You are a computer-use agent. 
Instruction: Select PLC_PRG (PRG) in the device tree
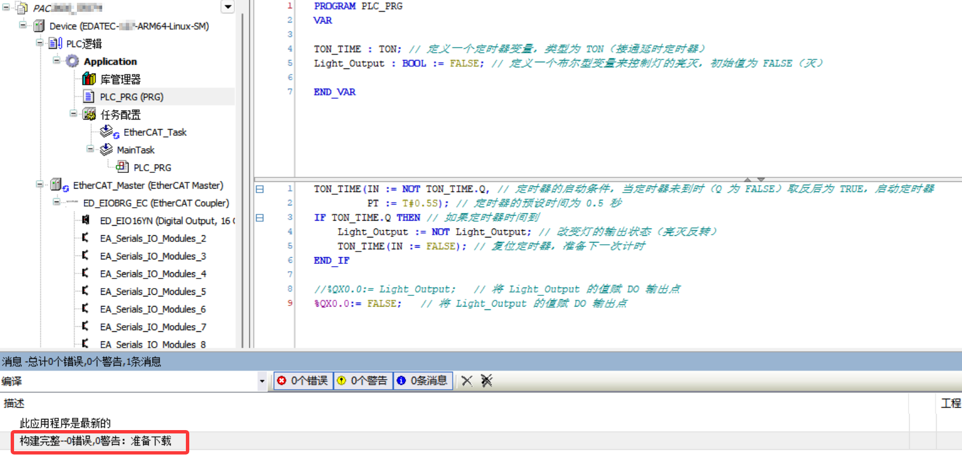tap(131, 97)
